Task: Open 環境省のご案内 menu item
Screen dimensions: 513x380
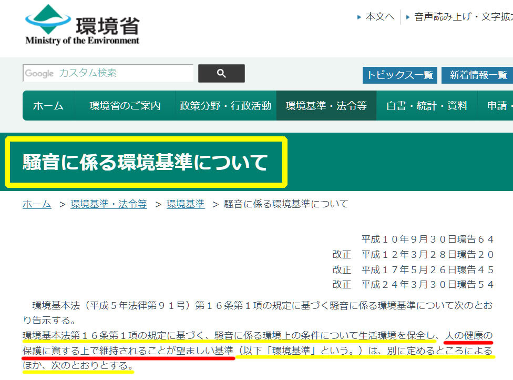Action: coord(125,105)
